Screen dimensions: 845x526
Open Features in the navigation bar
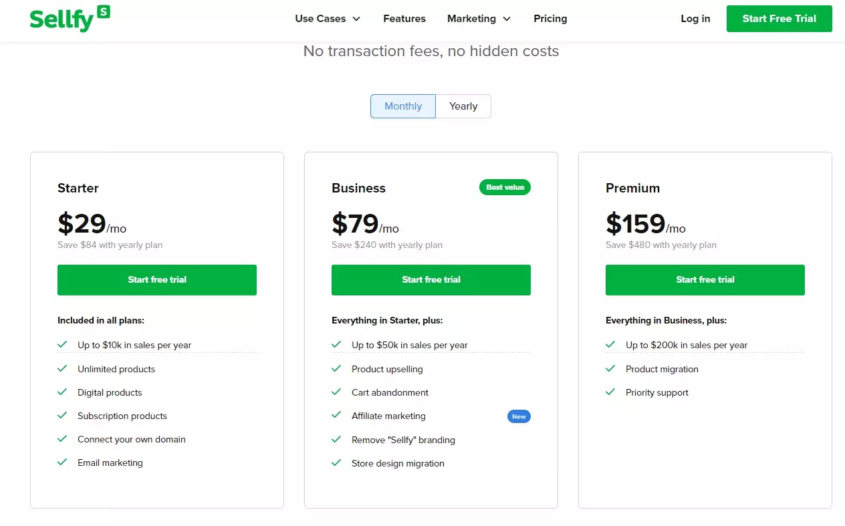click(x=404, y=19)
